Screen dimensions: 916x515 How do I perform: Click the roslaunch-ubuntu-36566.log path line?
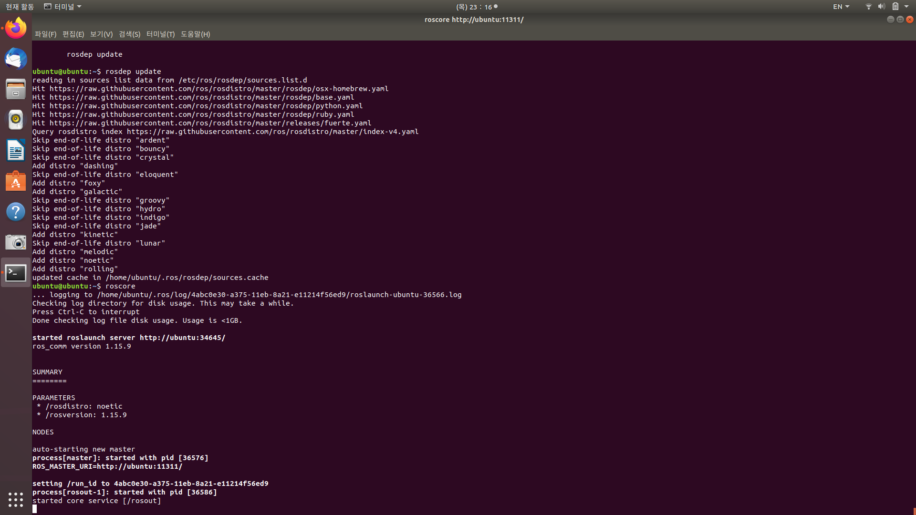click(x=247, y=295)
